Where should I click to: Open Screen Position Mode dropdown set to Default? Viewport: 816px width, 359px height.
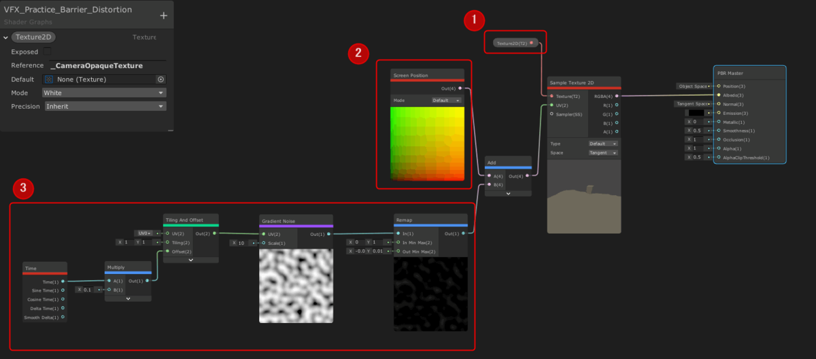pos(446,100)
